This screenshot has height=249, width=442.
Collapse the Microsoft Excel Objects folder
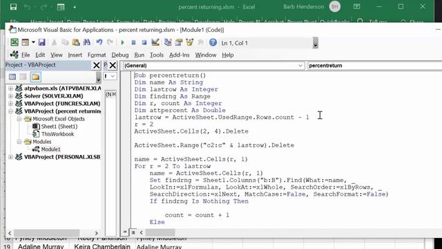pyautogui.click(x=19, y=119)
